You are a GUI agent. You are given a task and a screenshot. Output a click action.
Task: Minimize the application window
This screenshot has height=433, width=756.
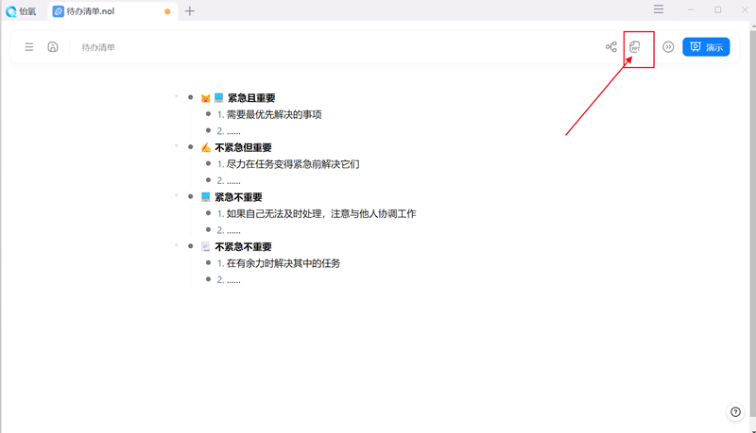click(691, 9)
